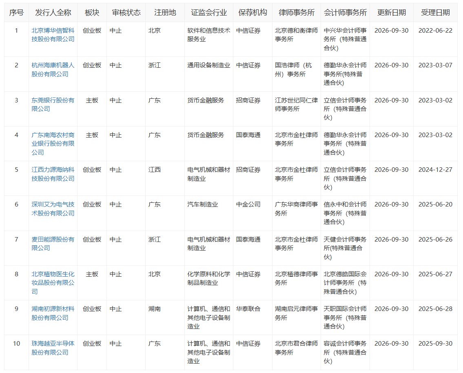Select the 华泰联合 sponsor cell
This screenshot has height=373, width=463.
point(248,309)
